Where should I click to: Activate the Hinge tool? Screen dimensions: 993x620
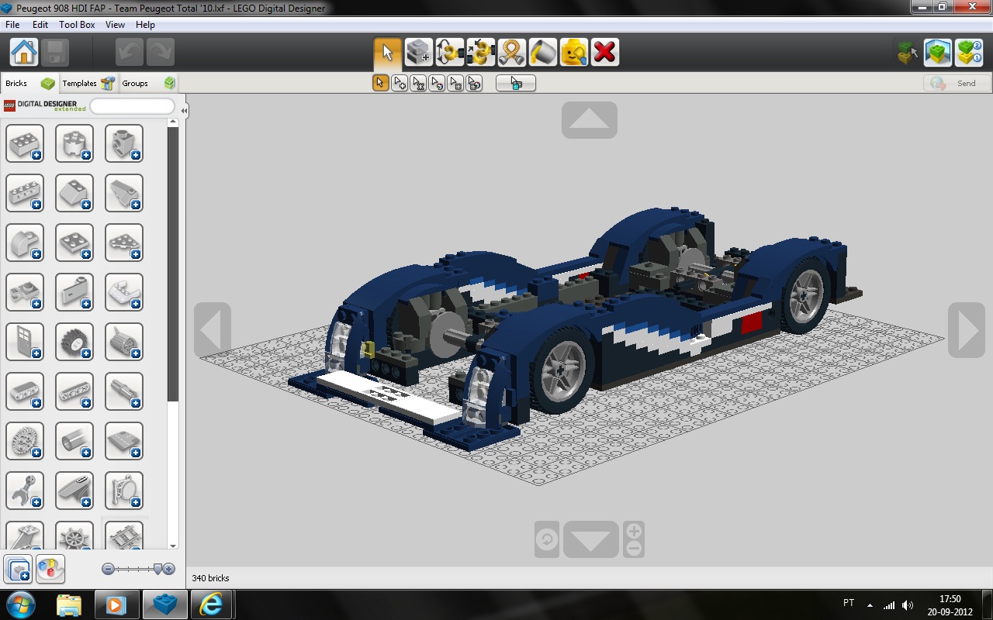(449, 53)
